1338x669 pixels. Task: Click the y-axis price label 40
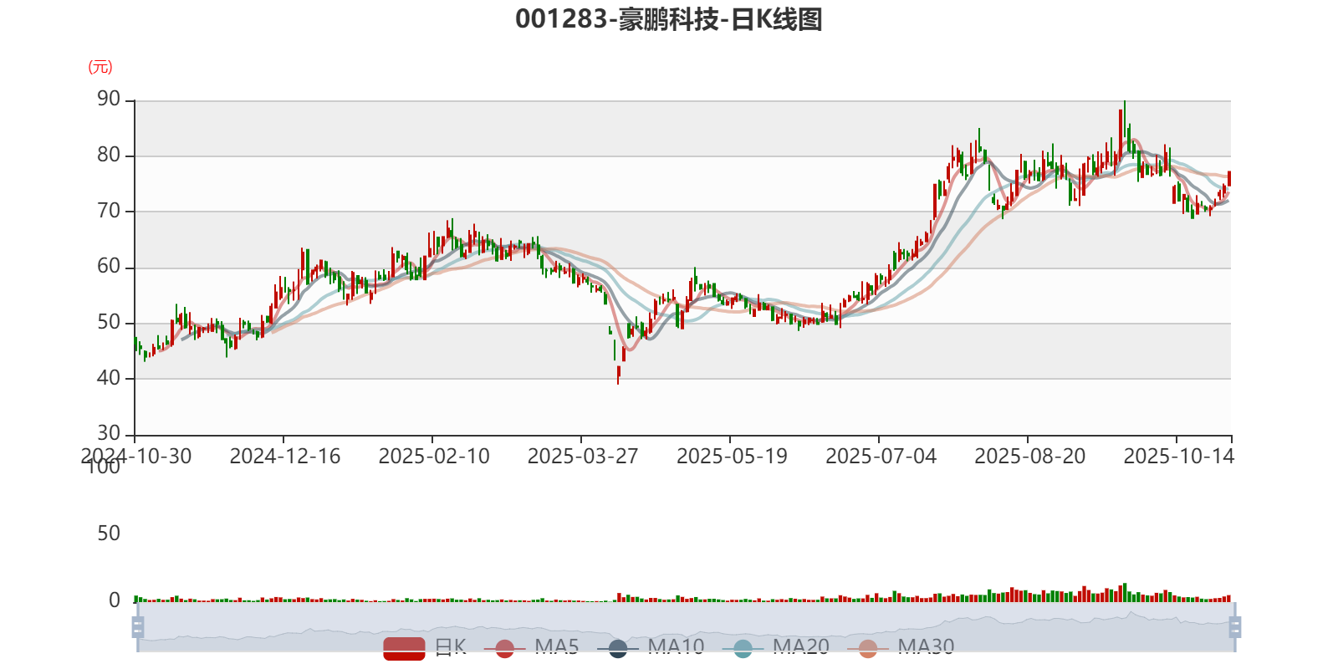[109, 378]
